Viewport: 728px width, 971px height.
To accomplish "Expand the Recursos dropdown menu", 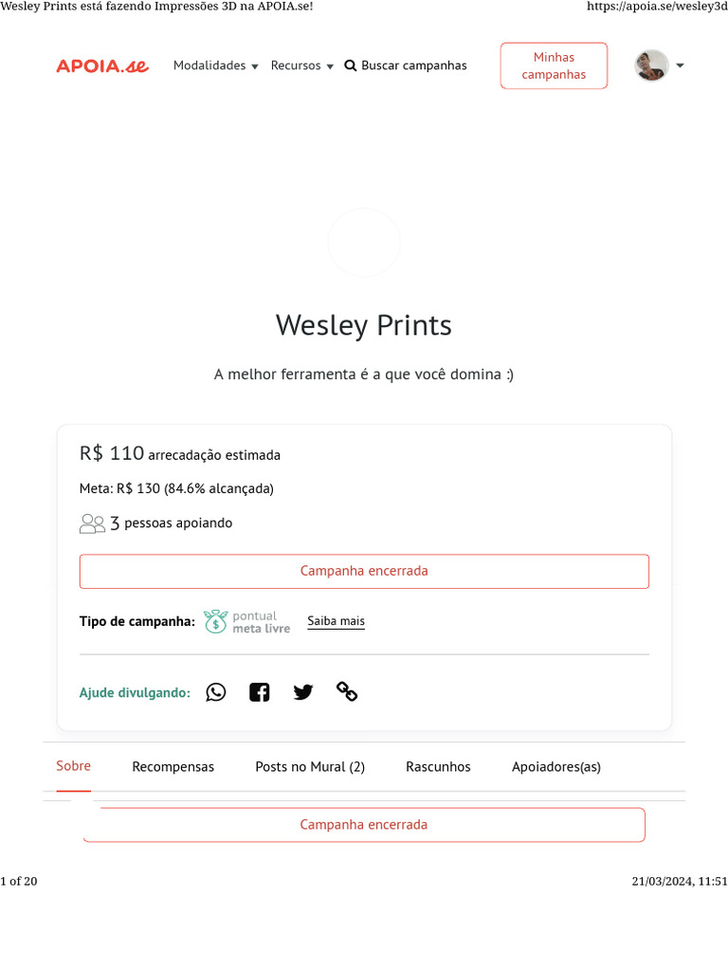I will [301, 65].
